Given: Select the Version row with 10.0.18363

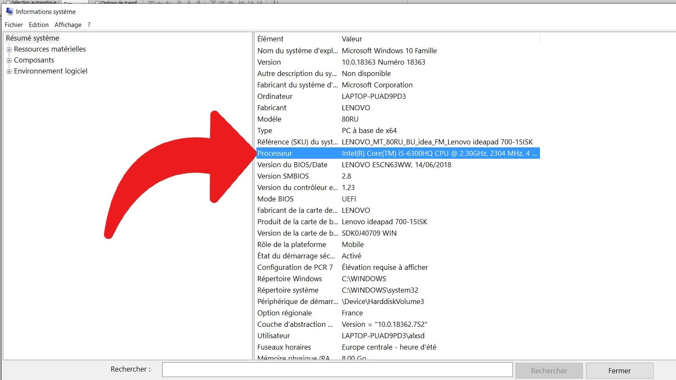Looking at the screenshot, I should 397,62.
